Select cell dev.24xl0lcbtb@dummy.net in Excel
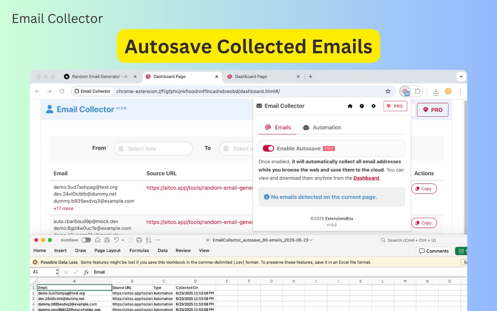 pos(75,299)
